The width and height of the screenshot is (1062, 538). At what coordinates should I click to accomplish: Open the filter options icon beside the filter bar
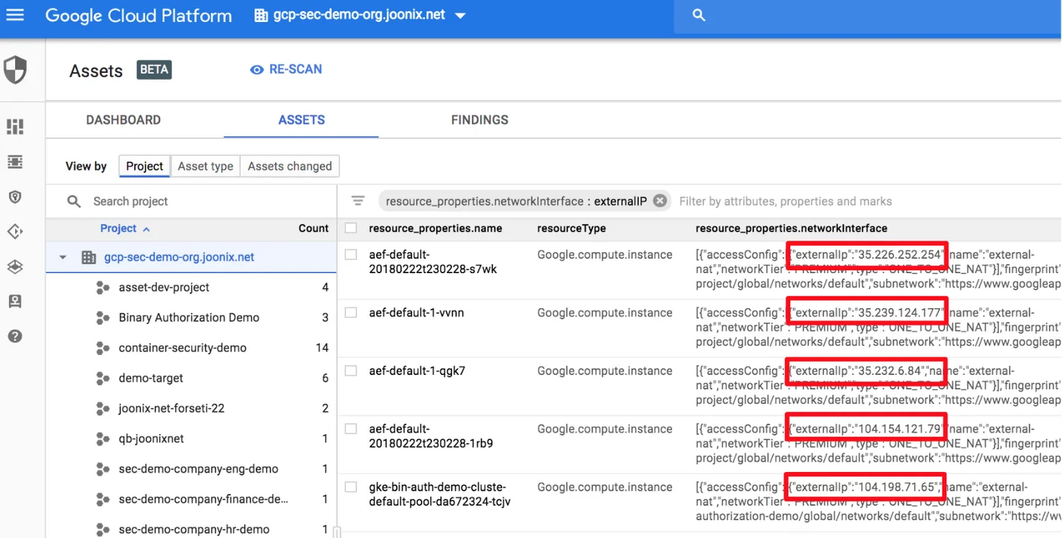[357, 200]
